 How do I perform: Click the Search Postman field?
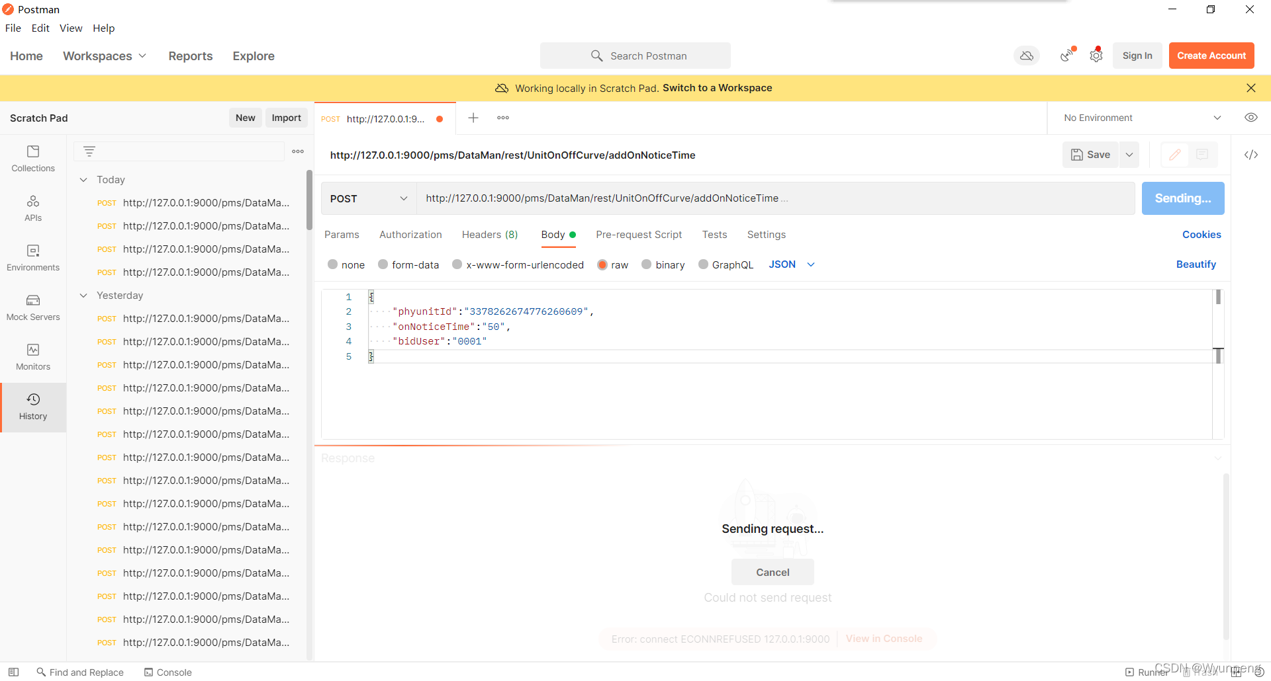[x=635, y=56]
